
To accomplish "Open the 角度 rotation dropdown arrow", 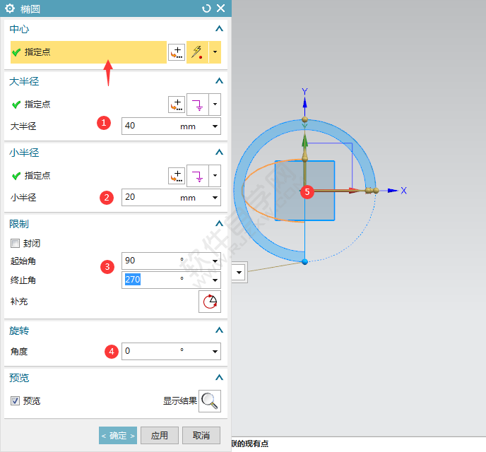I will (214, 351).
